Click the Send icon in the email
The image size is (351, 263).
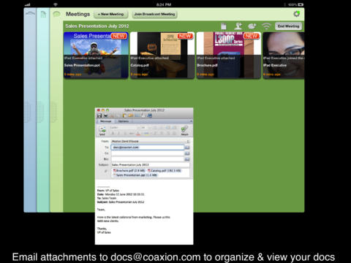tap(102, 131)
